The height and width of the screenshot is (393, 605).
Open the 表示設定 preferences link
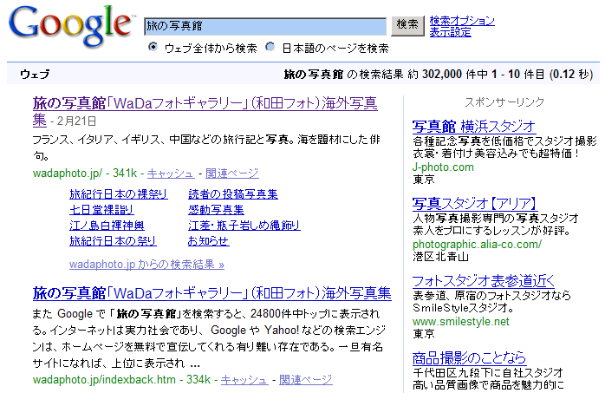click(x=450, y=32)
